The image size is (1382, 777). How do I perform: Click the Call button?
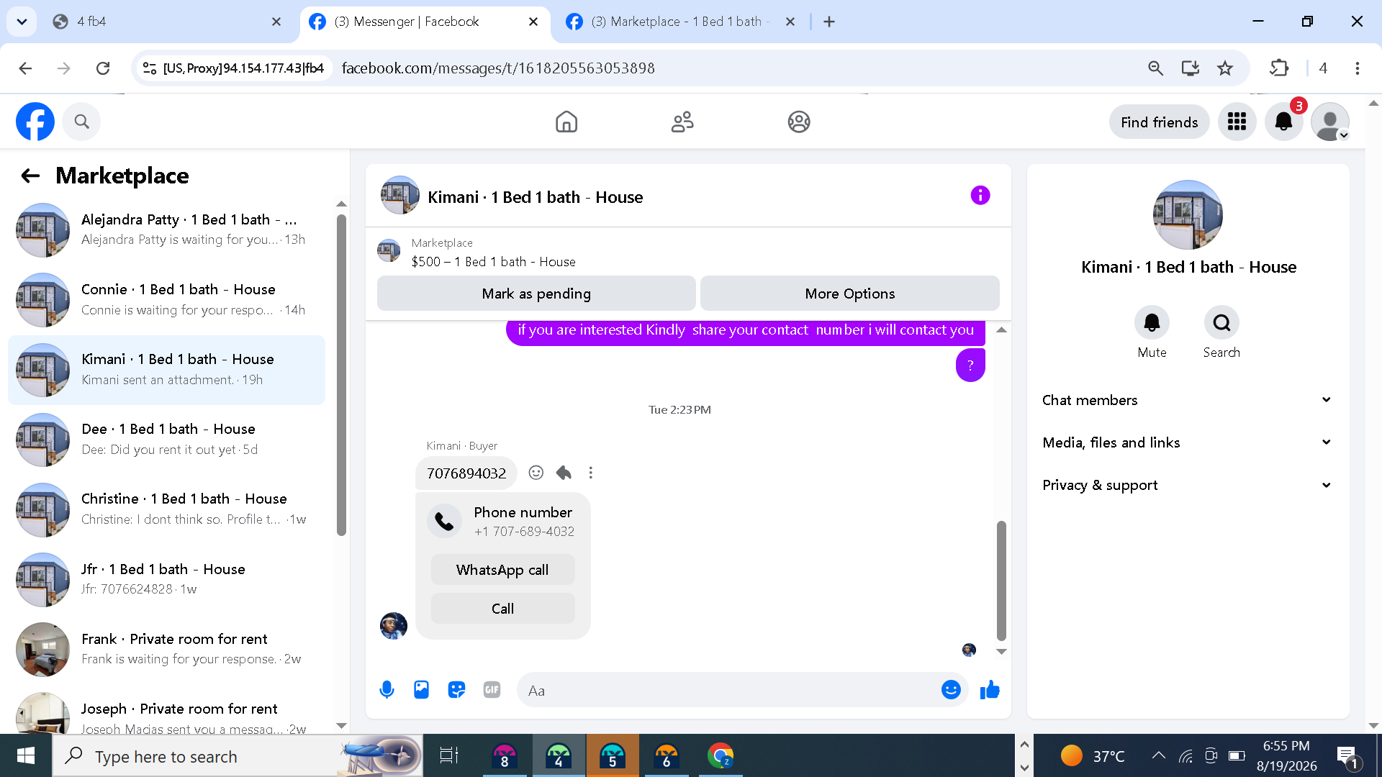coord(502,609)
